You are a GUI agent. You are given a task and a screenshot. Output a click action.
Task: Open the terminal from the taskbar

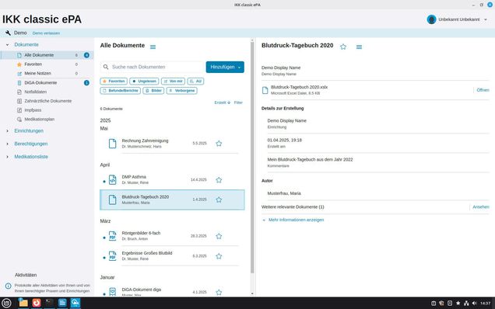(49, 303)
